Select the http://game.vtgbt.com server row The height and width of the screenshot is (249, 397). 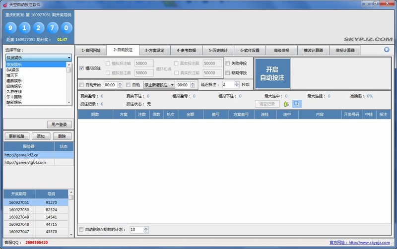(x=25, y=162)
